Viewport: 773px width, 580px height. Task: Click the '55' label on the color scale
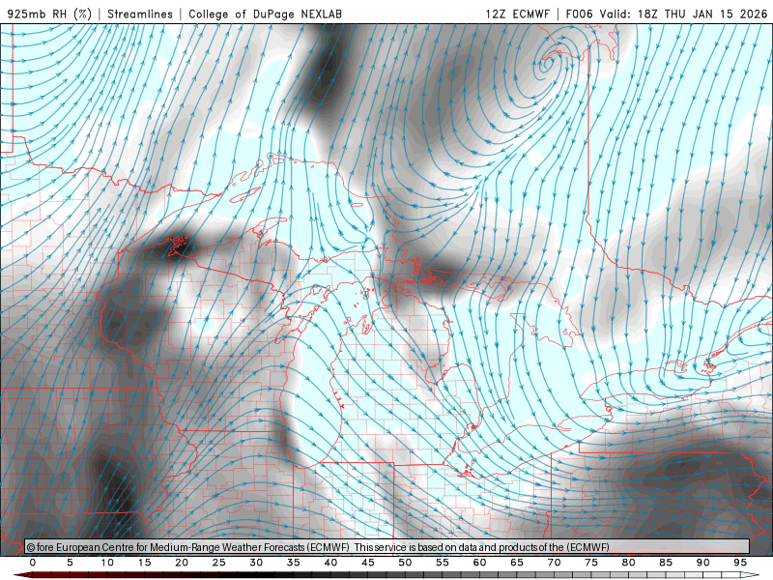coord(443,563)
